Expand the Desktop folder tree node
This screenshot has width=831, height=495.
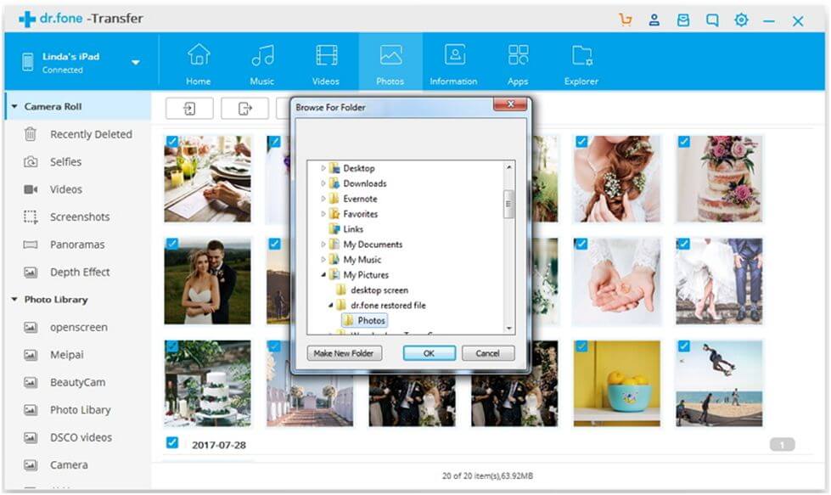(x=323, y=168)
